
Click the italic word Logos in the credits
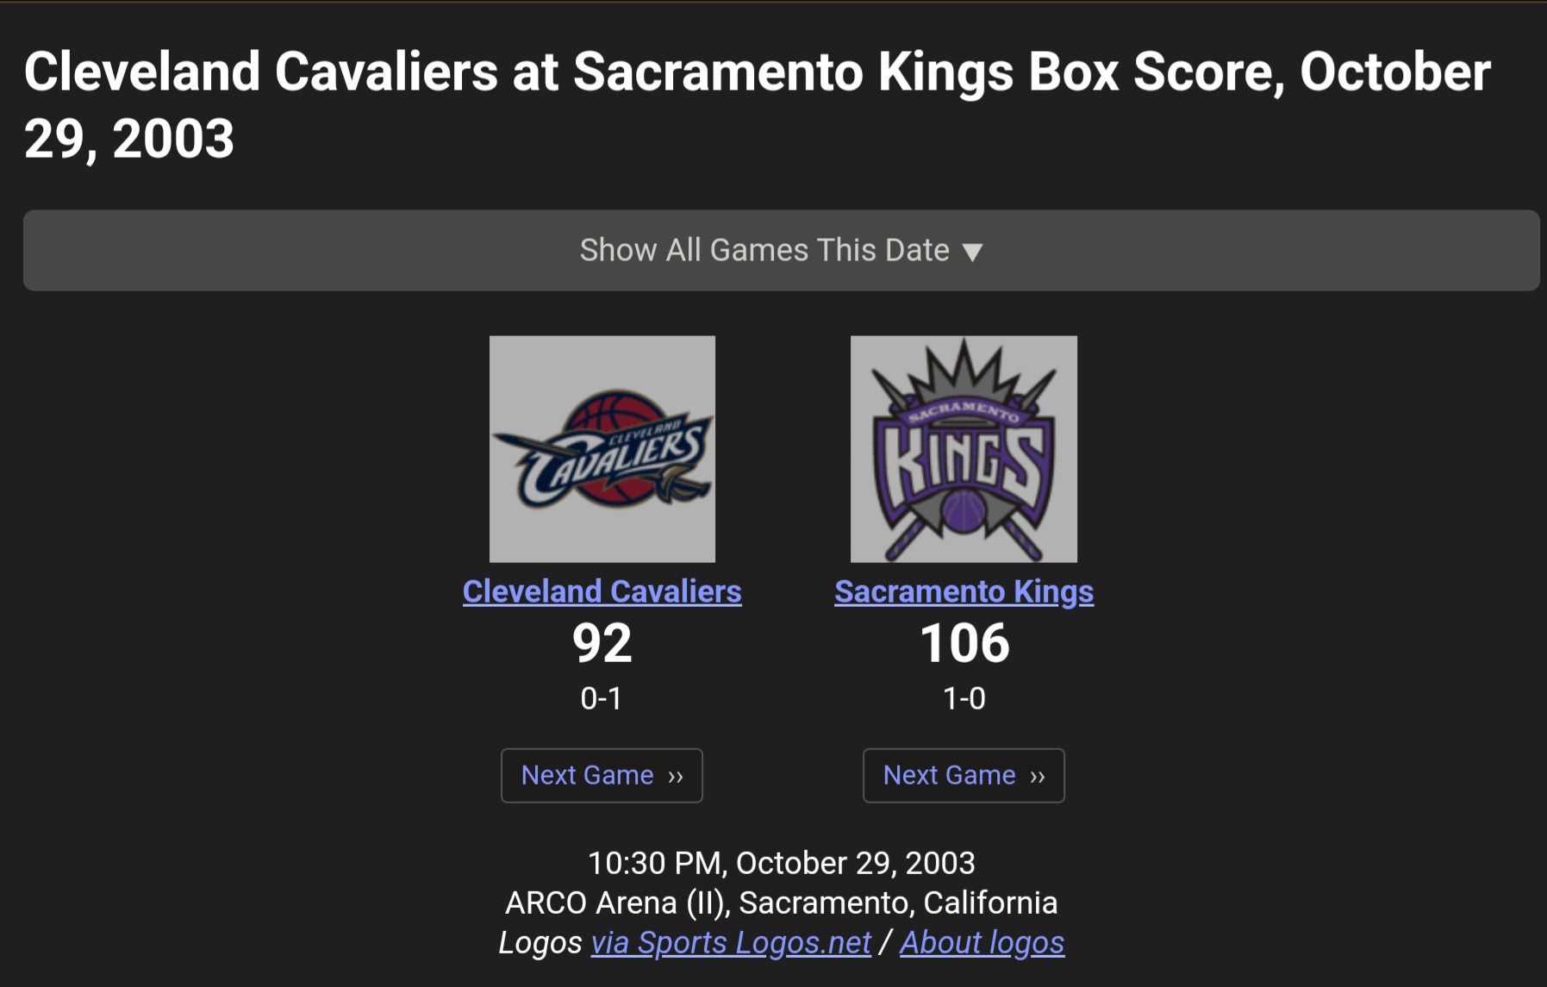(540, 942)
